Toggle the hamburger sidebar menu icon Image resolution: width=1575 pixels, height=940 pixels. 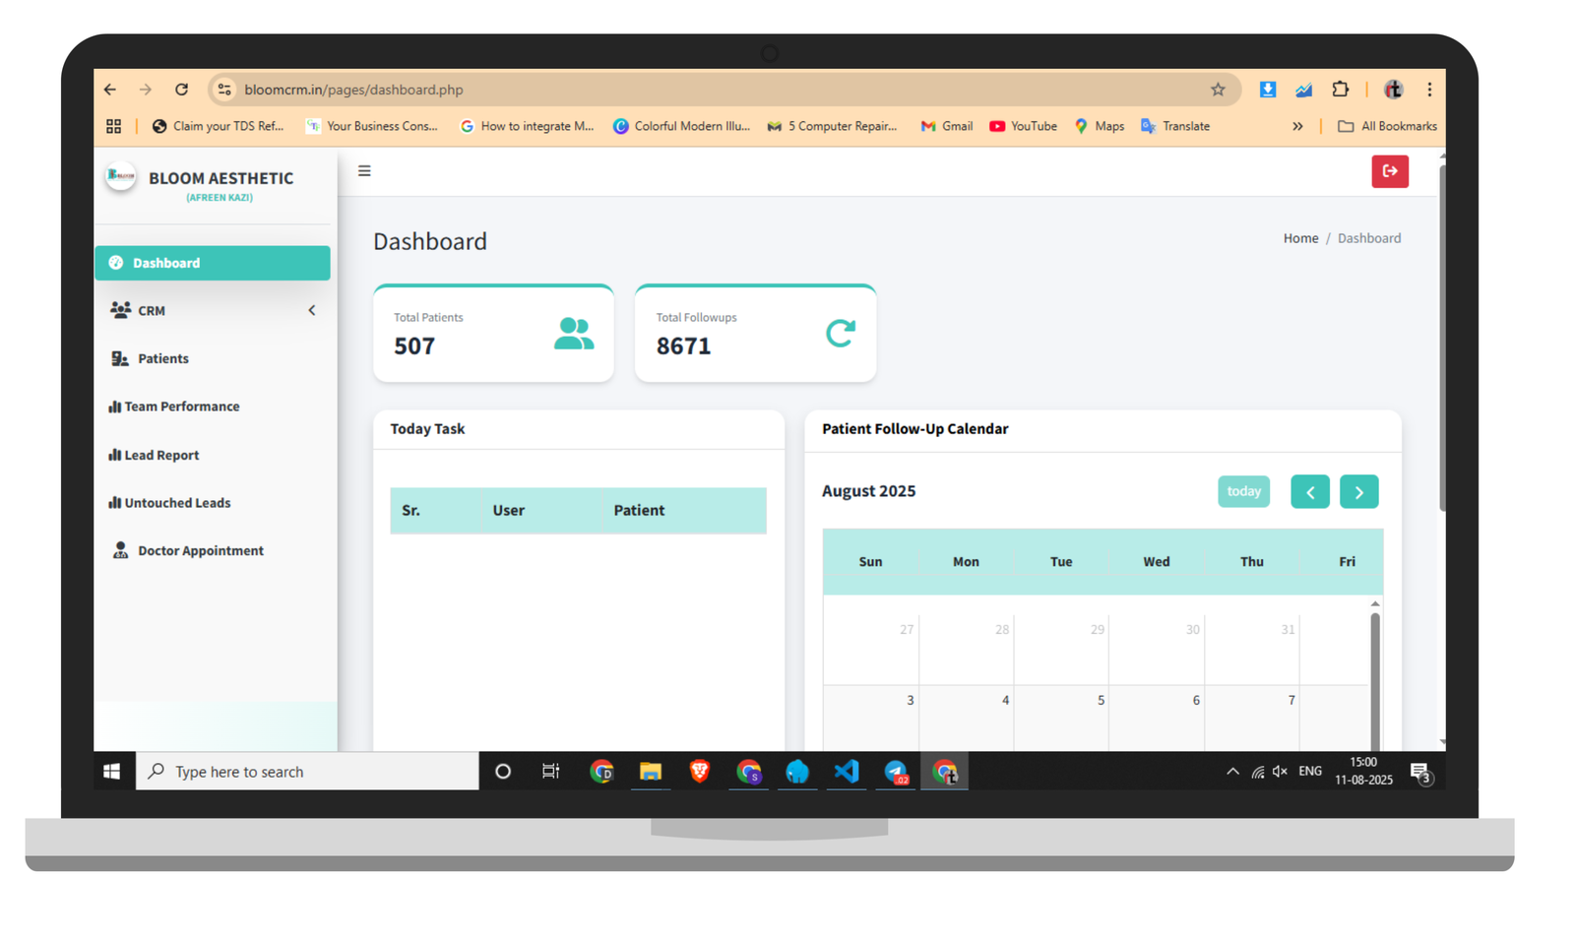click(x=364, y=171)
